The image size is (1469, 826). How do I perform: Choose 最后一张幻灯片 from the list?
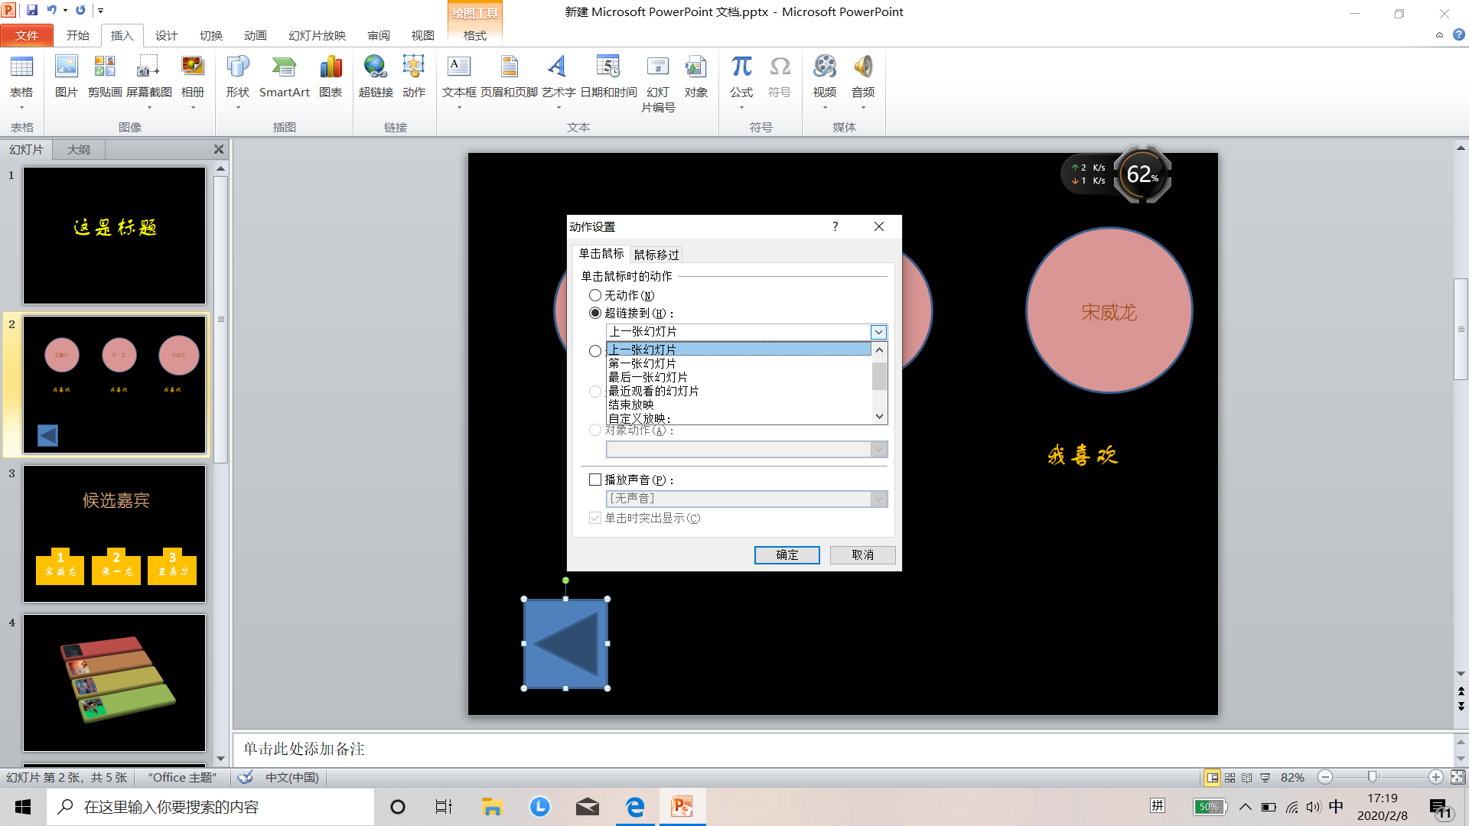pos(648,377)
